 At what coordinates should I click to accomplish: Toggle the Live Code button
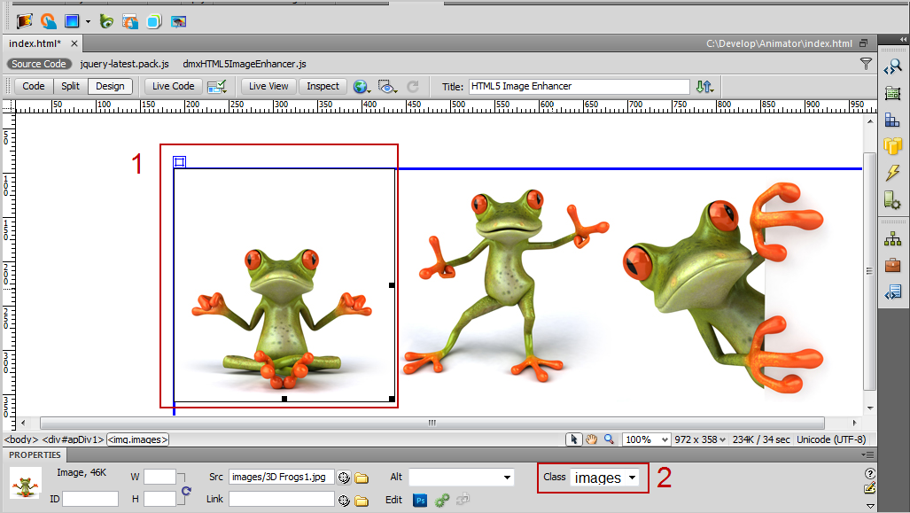pyautogui.click(x=173, y=87)
